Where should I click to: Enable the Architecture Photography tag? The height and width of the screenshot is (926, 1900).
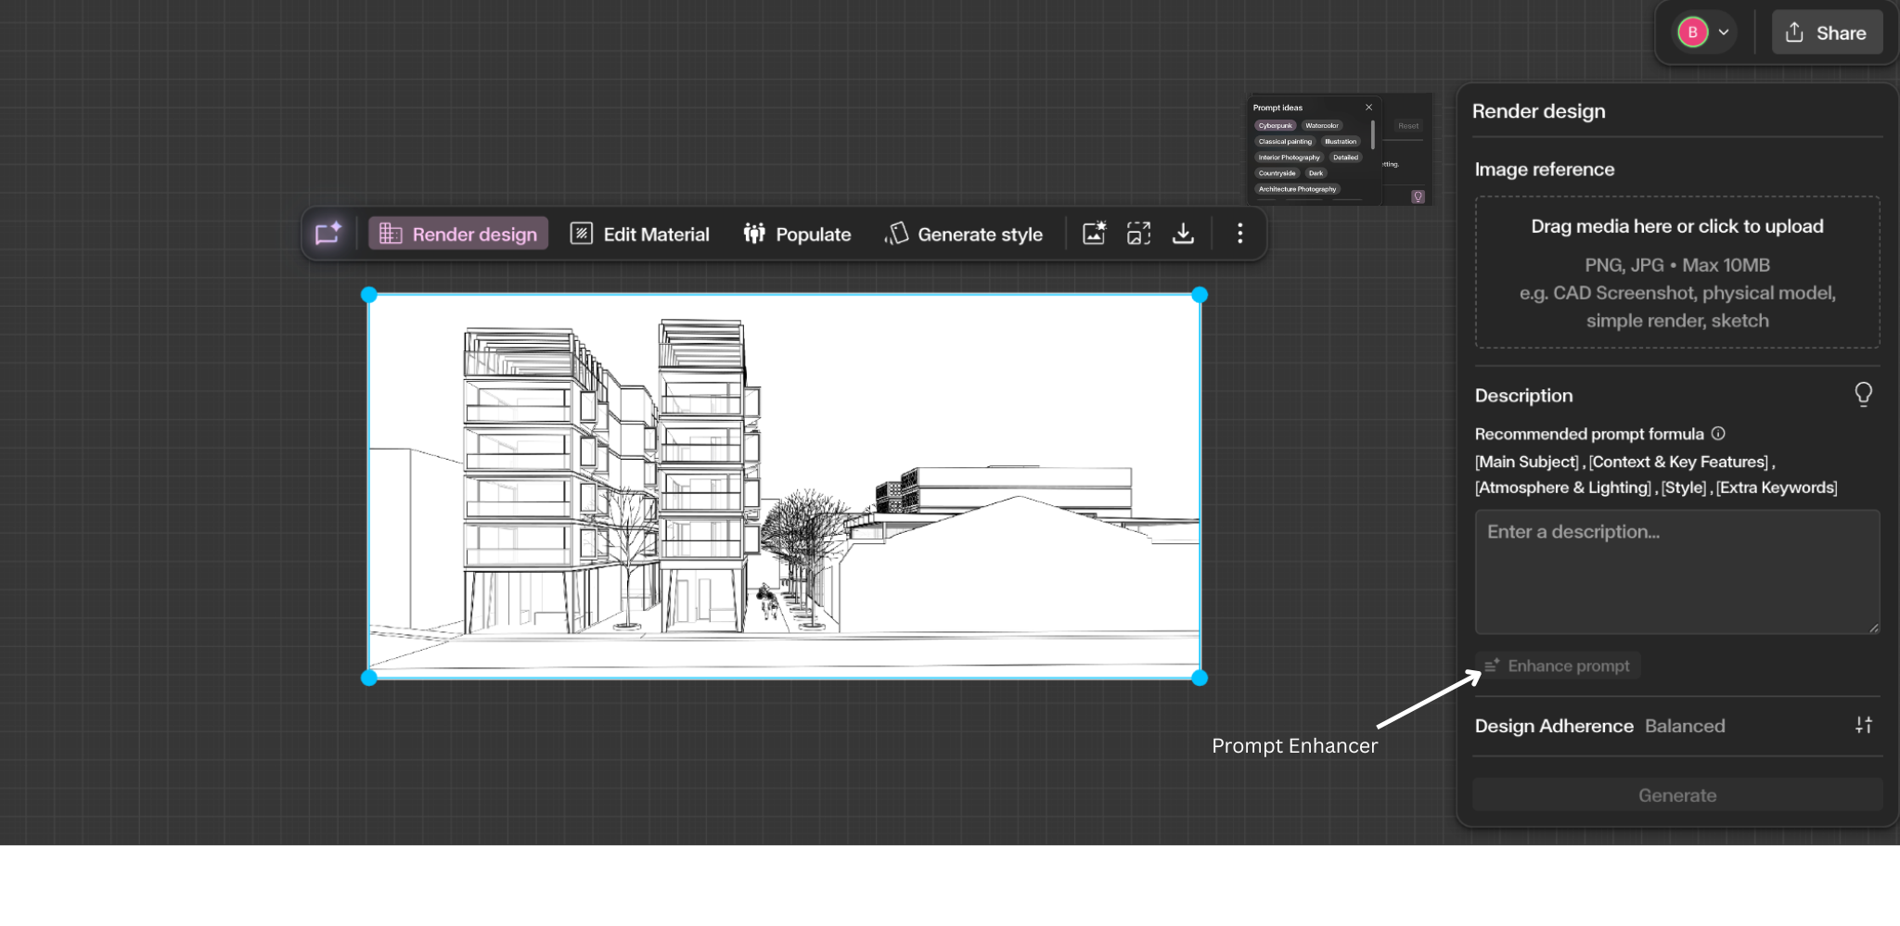click(x=1298, y=189)
